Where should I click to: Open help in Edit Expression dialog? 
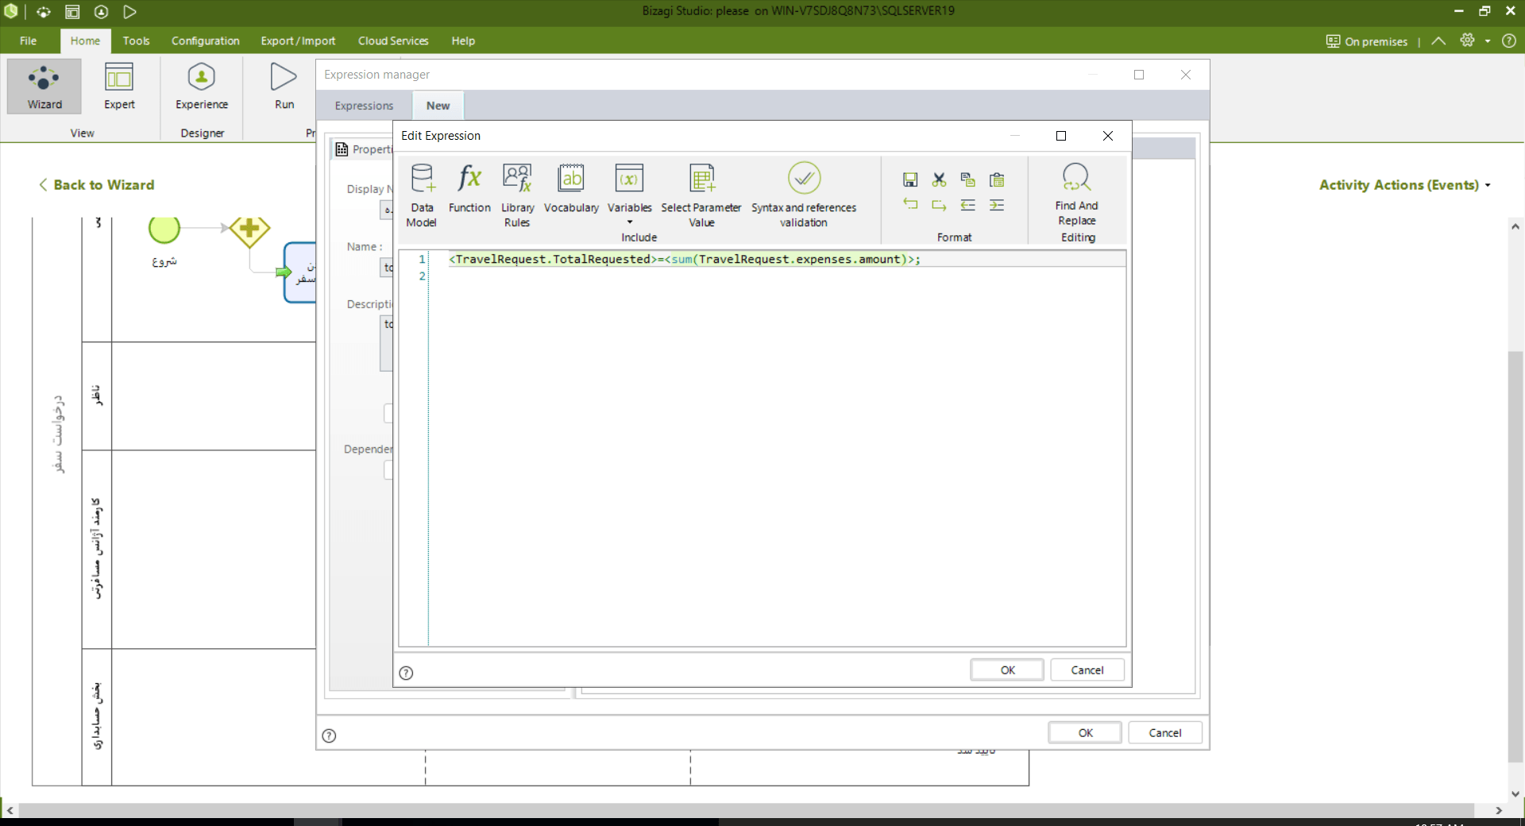pos(406,673)
